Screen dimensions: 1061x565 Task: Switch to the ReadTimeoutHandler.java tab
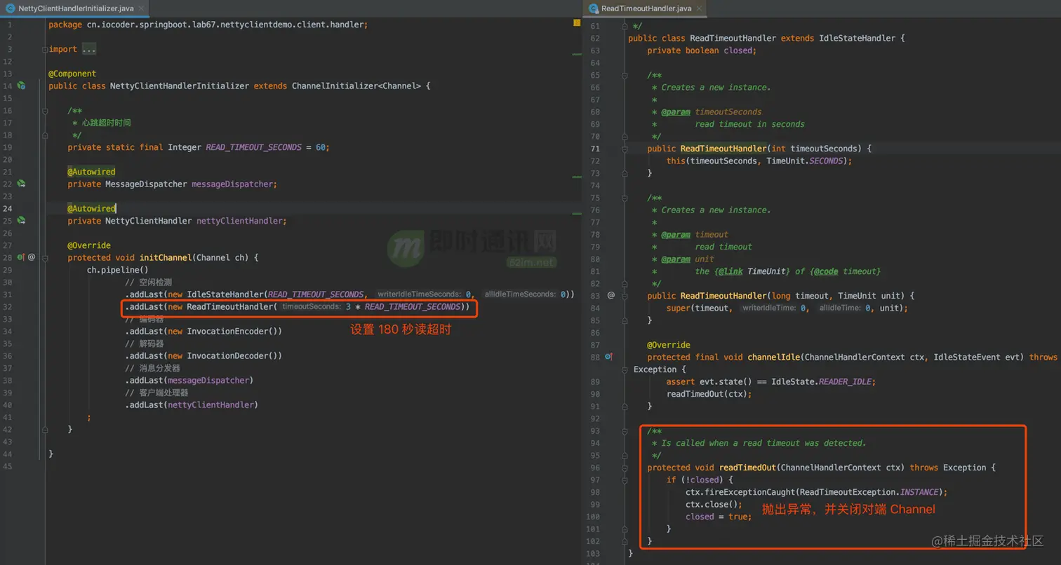tap(646, 8)
